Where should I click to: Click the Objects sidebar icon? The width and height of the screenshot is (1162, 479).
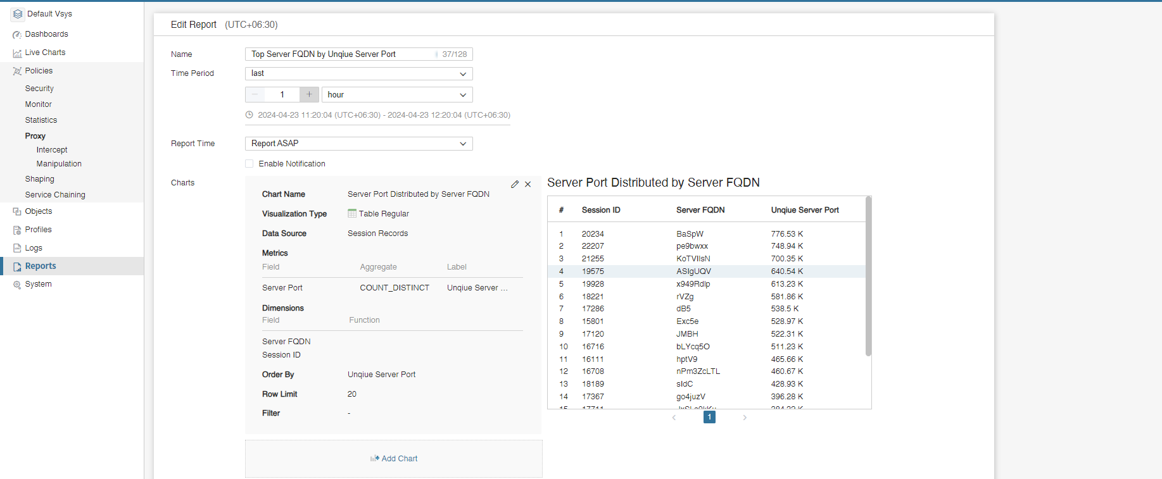(x=17, y=211)
